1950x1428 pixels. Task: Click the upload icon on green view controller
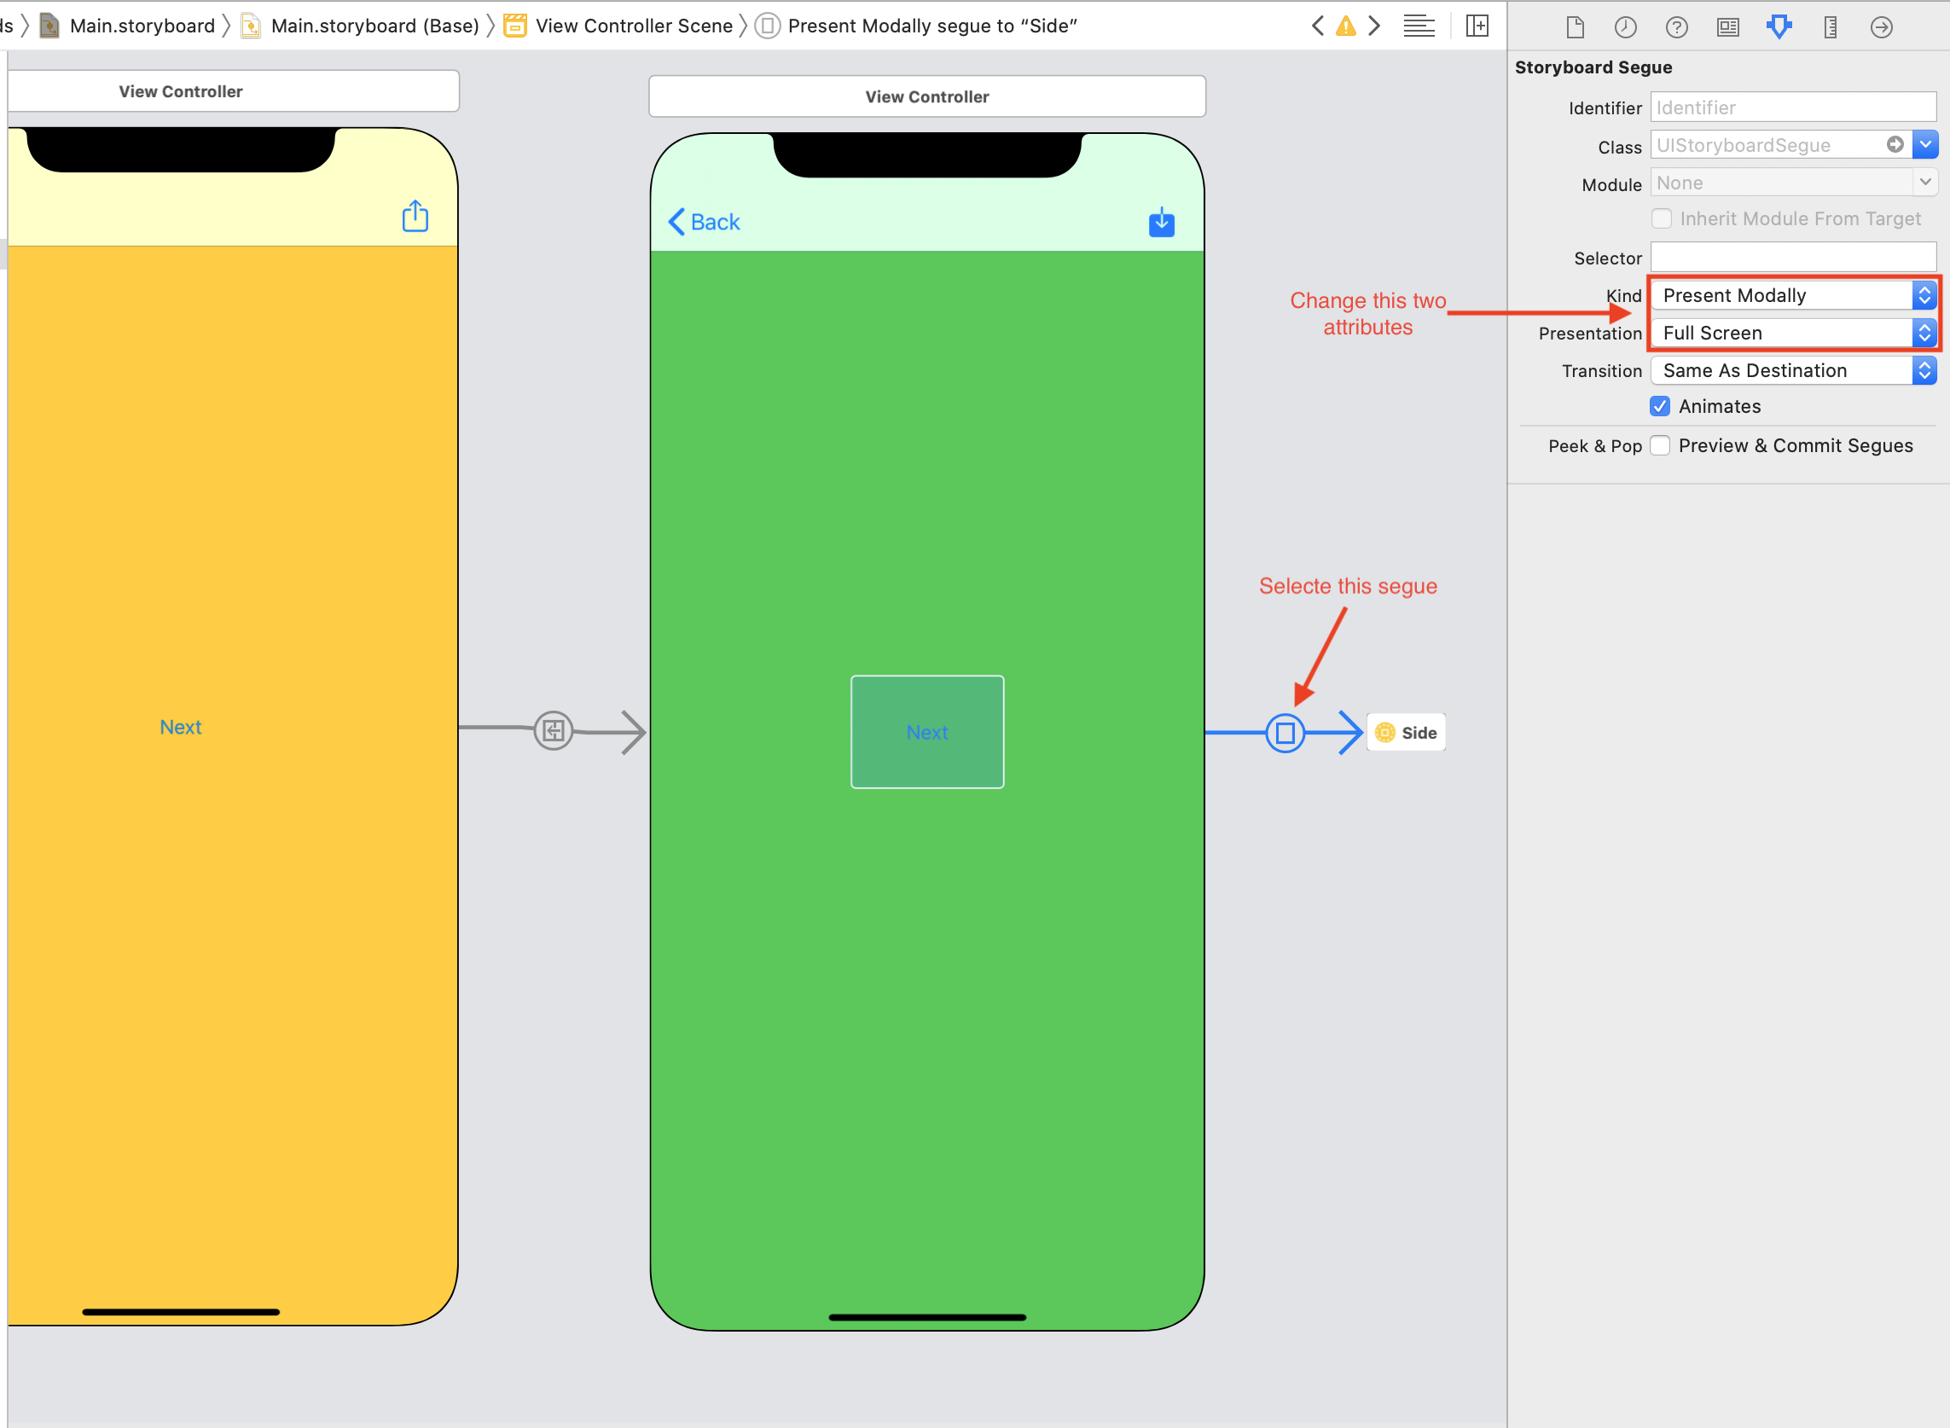click(x=1161, y=223)
